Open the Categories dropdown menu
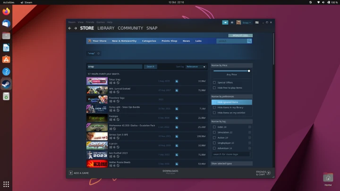This screenshot has height=191, width=340. [149, 41]
